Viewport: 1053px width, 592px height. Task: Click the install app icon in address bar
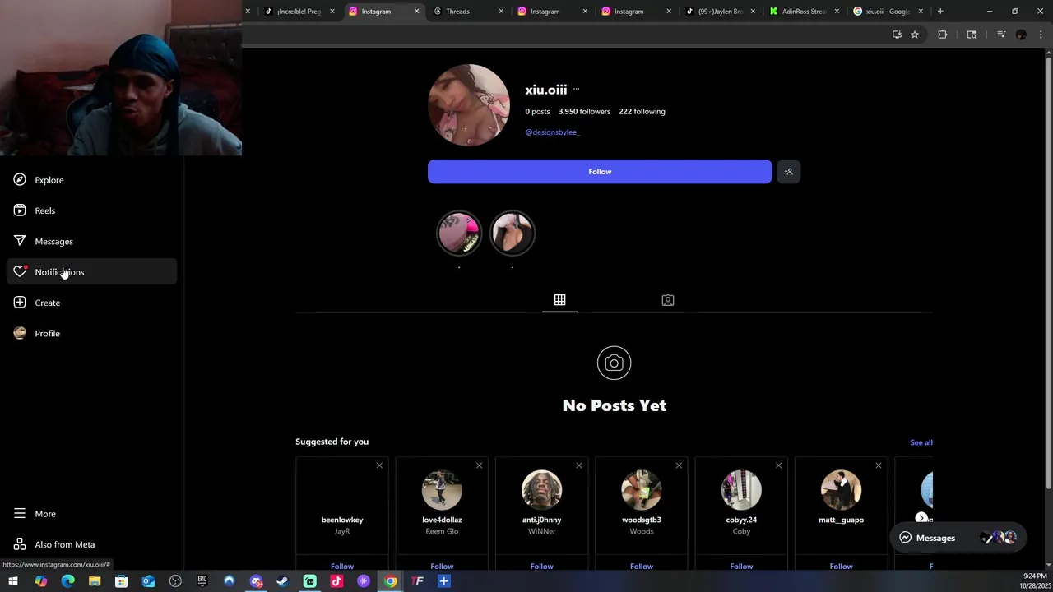tap(897, 35)
